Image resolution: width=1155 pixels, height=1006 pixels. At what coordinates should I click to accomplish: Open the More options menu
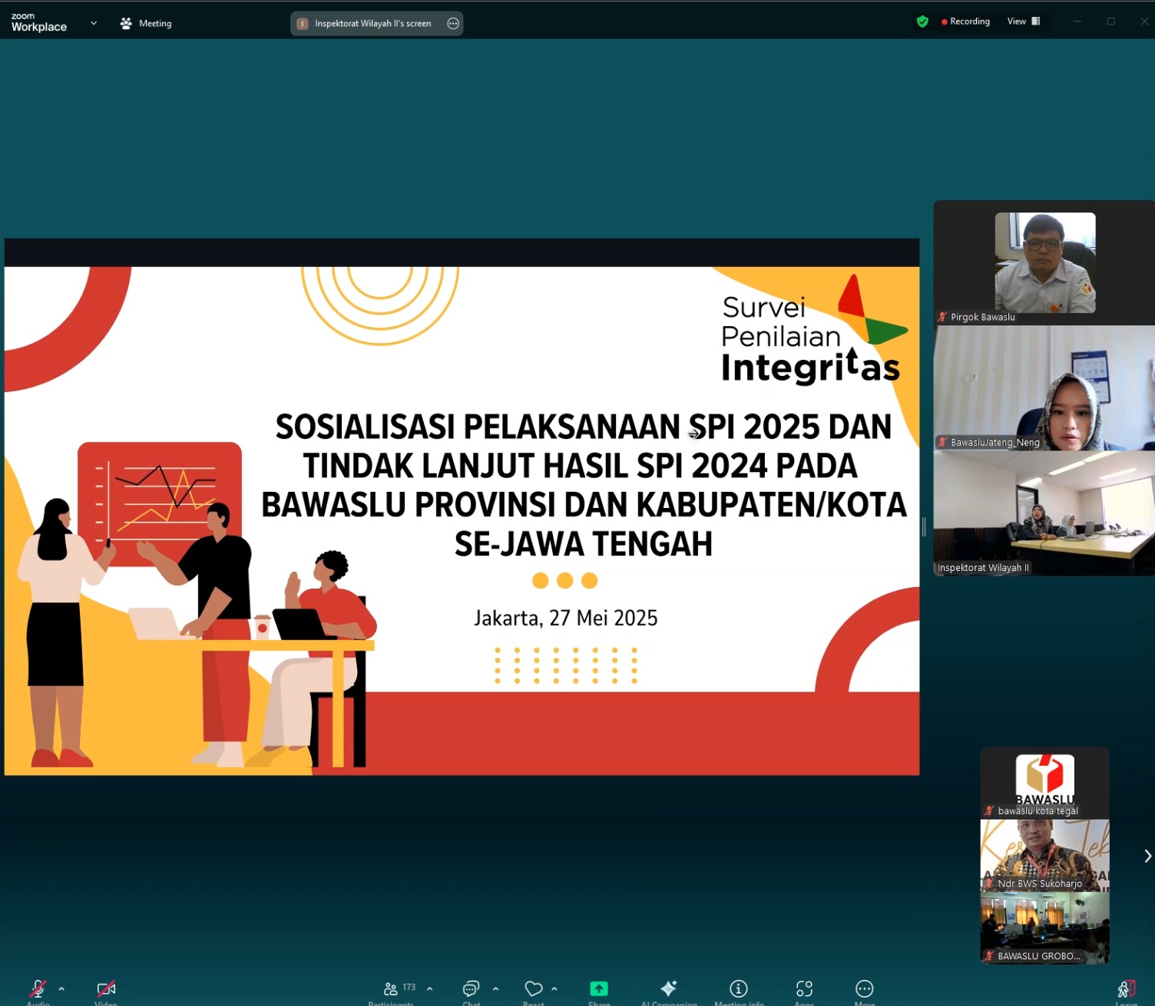click(864, 990)
